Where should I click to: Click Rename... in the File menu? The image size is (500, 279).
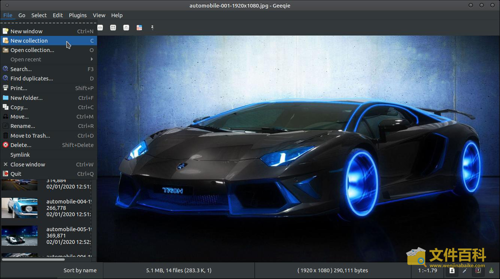pyautogui.click(x=48, y=126)
